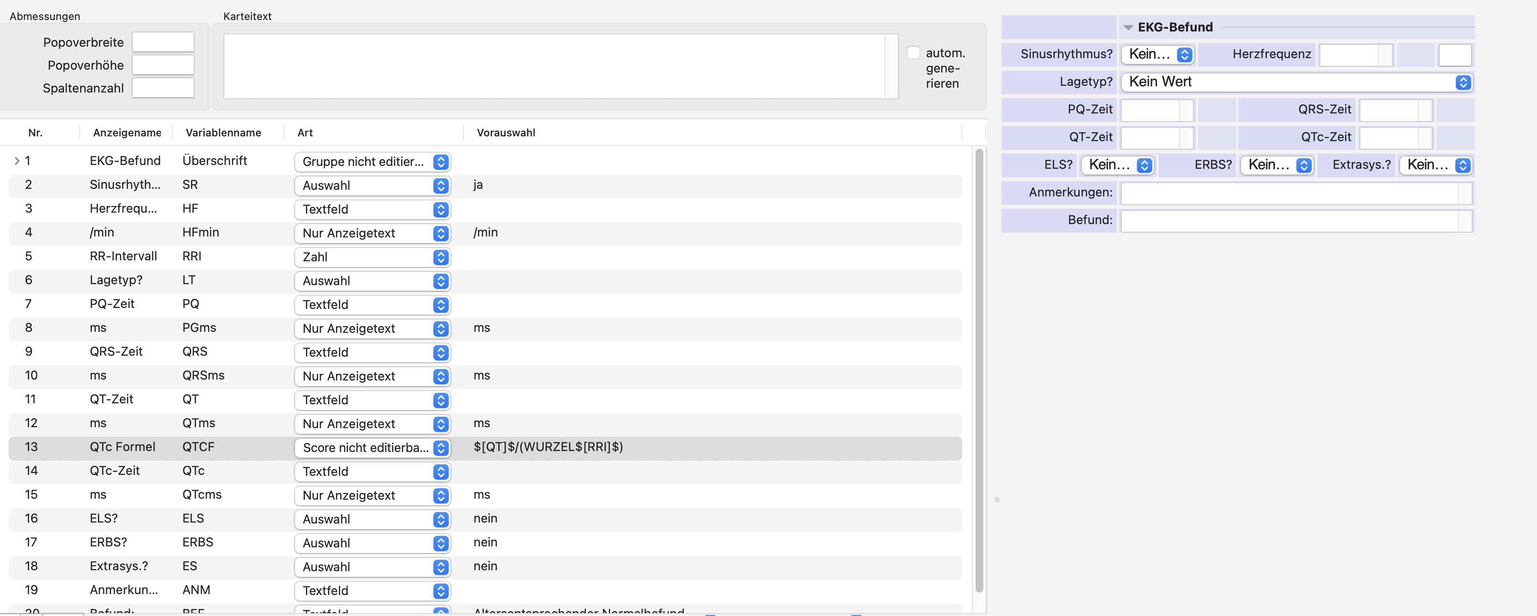Click into the Karteitext text area
The height and width of the screenshot is (616, 1537).
[554, 66]
